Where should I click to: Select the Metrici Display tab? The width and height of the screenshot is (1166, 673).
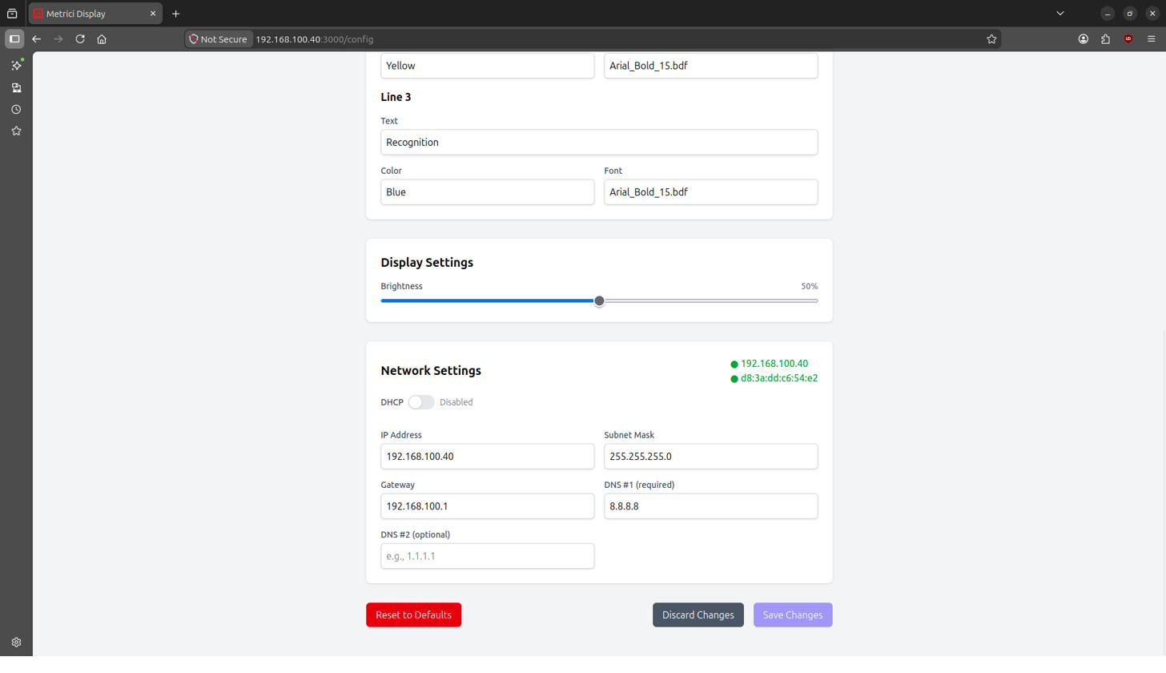click(x=94, y=14)
